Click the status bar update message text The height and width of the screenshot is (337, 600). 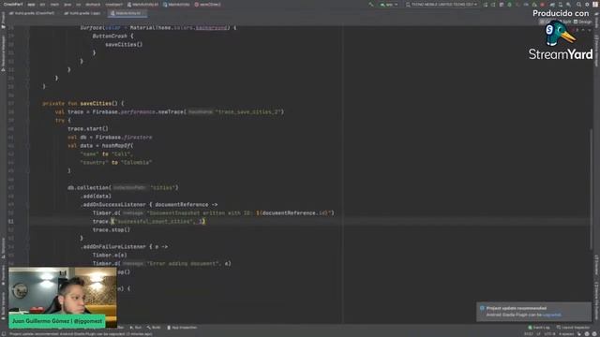tap(82, 334)
